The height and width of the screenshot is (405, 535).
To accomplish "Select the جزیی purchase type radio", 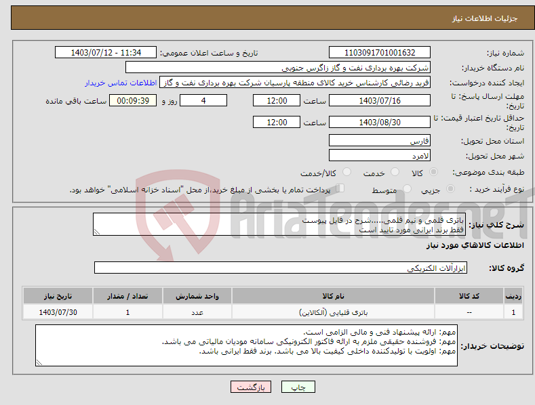I will click(x=450, y=188).
